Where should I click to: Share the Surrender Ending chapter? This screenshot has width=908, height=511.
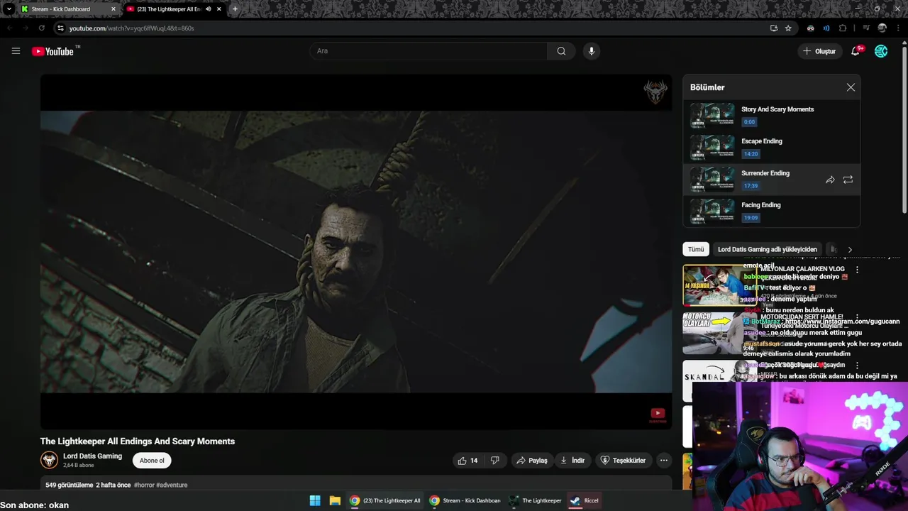point(830,180)
